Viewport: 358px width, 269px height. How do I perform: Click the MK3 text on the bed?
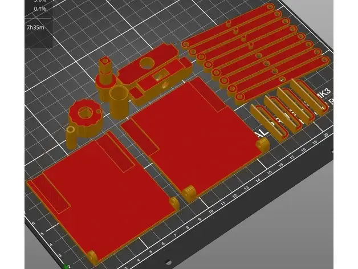point(323,93)
